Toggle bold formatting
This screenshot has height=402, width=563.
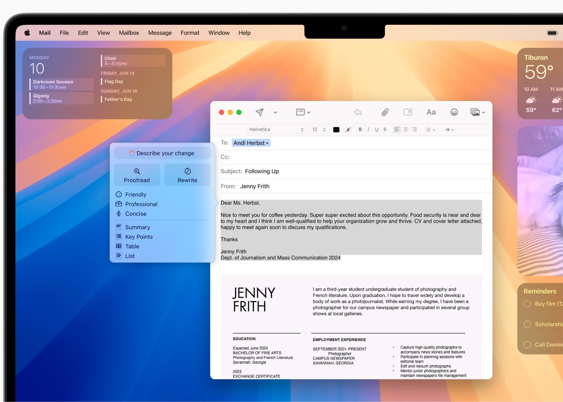[360, 130]
